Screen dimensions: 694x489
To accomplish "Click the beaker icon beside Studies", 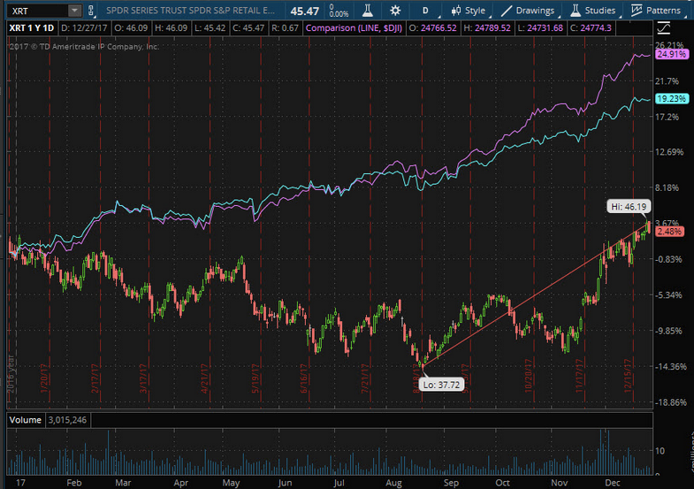I will tap(576, 11).
